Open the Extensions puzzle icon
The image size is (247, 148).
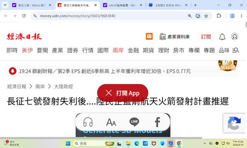pos(219,16)
